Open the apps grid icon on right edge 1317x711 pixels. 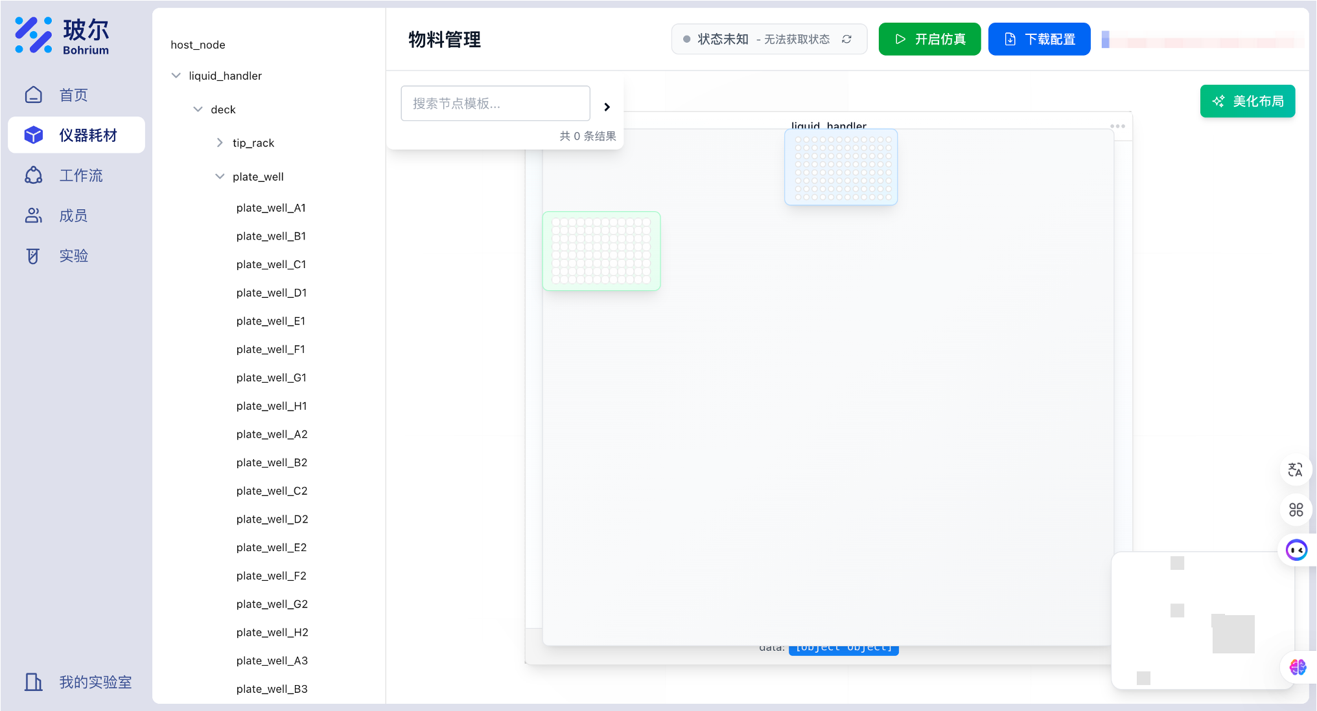(x=1296, y=510)
